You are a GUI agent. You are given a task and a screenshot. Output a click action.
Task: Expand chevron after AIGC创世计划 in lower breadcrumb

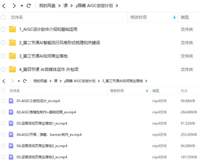(99, 81)
